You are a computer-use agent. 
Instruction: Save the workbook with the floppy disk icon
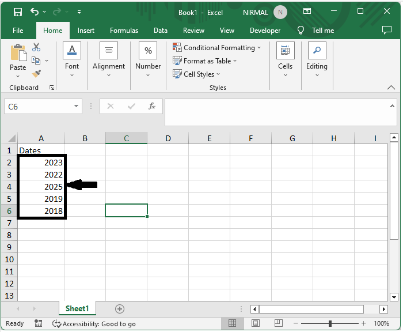[18, 12]
